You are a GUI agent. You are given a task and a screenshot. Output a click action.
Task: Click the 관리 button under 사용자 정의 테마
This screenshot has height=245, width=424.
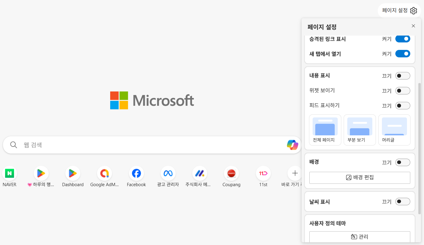[x=360, y=237]
